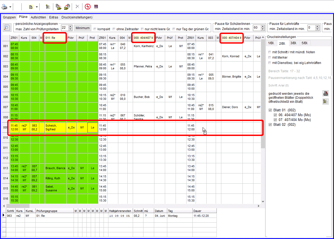Open the 3/Bl. tab in Druckeinstellungen

pos(294,43)
